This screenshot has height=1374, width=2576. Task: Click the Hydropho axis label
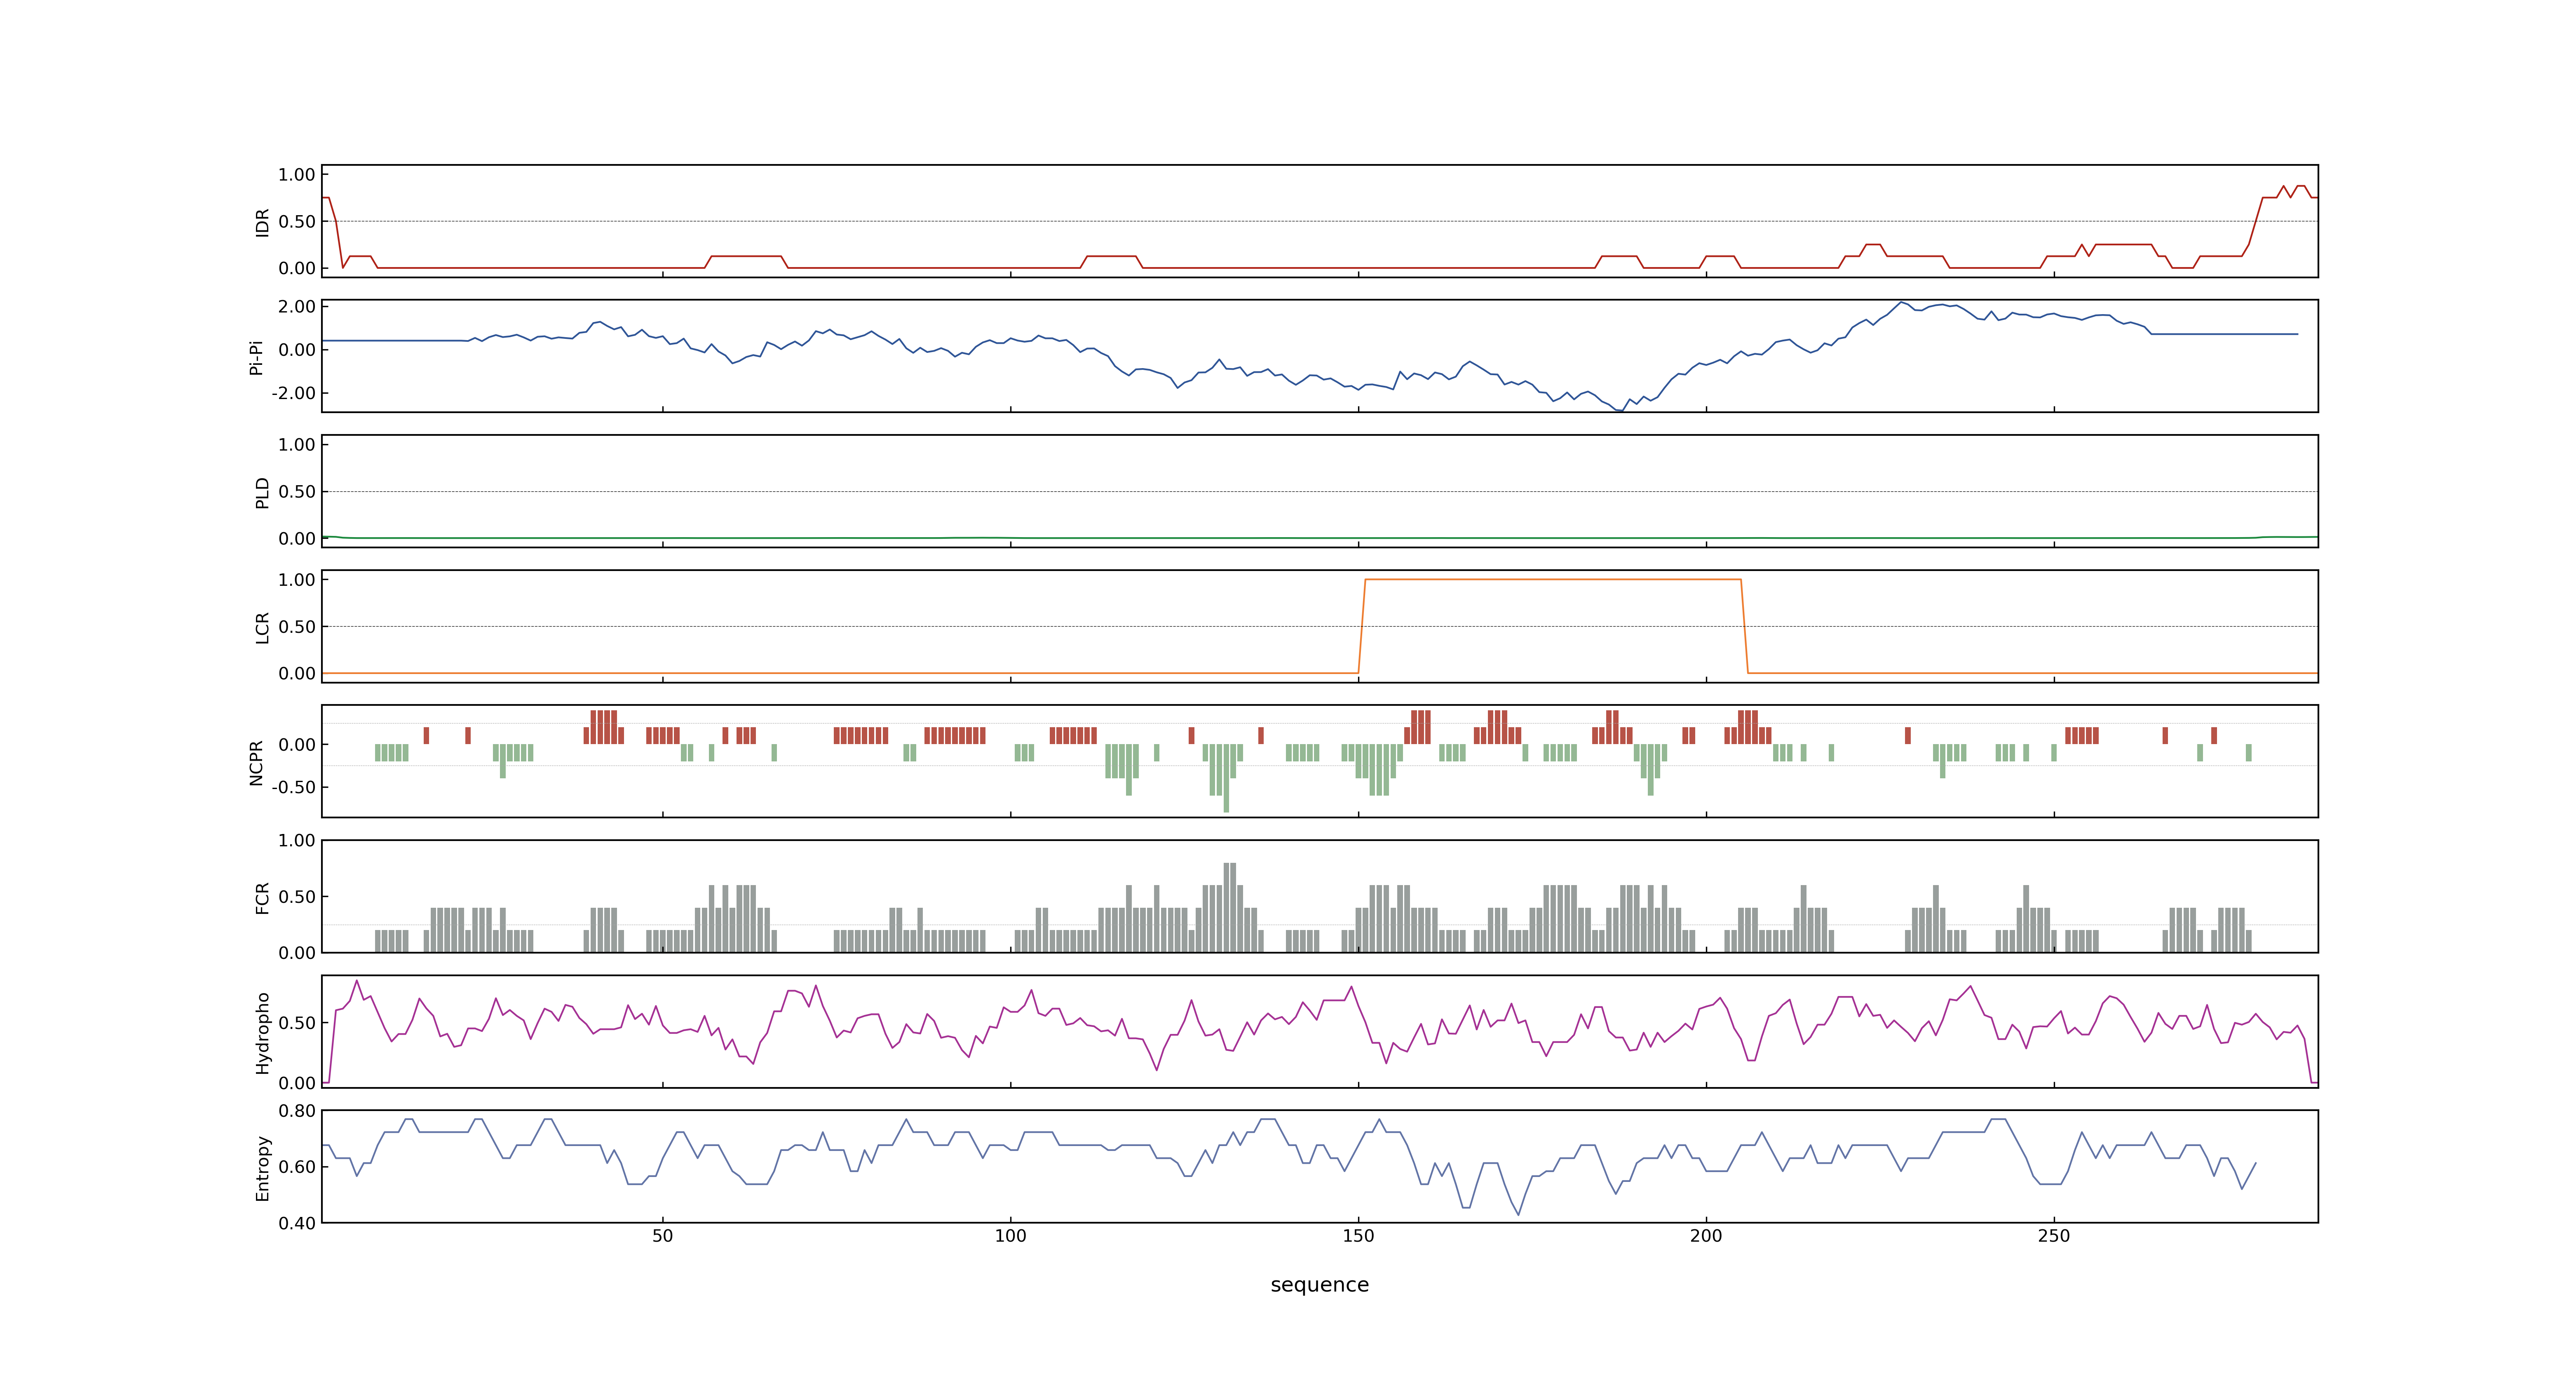click(x=262, y=1033)
